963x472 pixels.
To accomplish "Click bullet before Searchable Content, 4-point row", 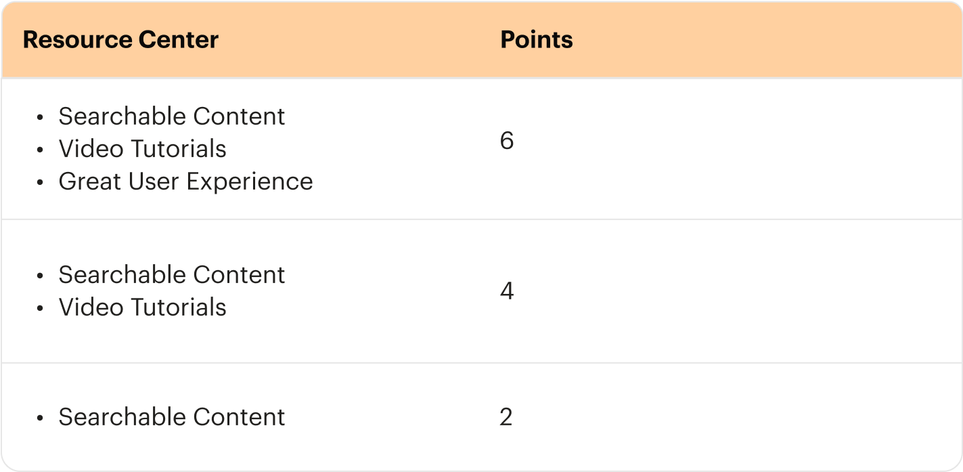I will pyautogui.click(x=41, y=276).
